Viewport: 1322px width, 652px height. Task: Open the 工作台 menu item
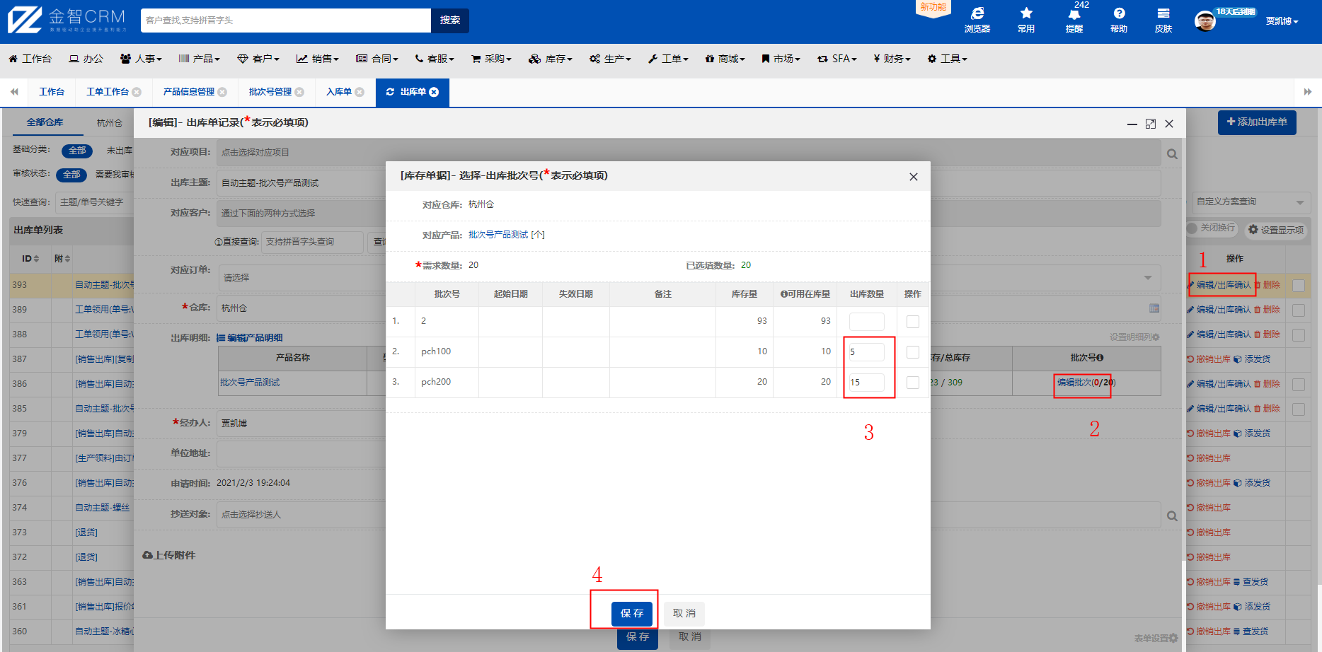(x=30, y=59)
